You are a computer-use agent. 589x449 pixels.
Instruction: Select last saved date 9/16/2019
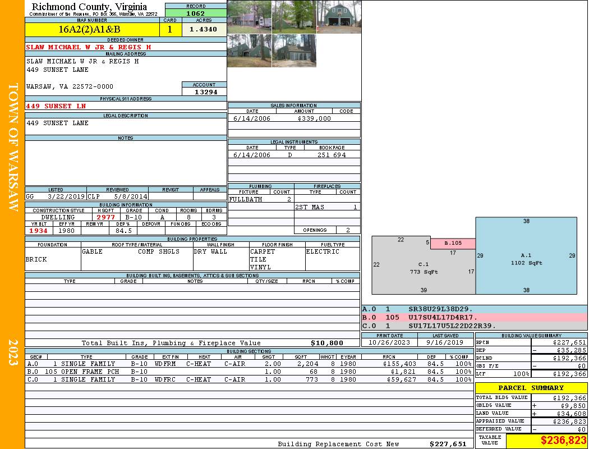(x=445, y=342)
